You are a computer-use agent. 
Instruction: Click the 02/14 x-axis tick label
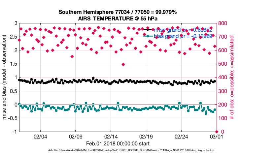[x=111, y=136]
